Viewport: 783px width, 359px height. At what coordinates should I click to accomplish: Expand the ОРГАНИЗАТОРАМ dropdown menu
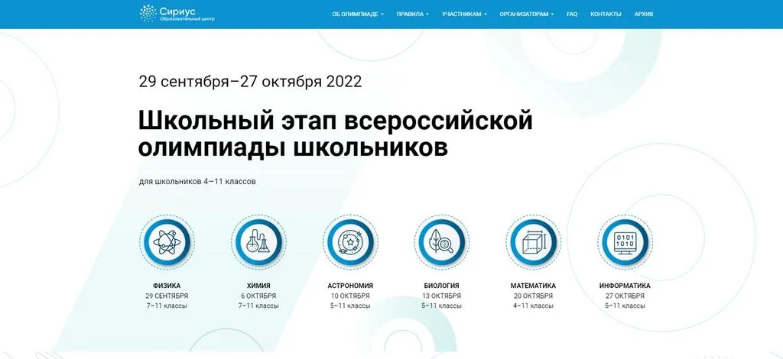527,14
